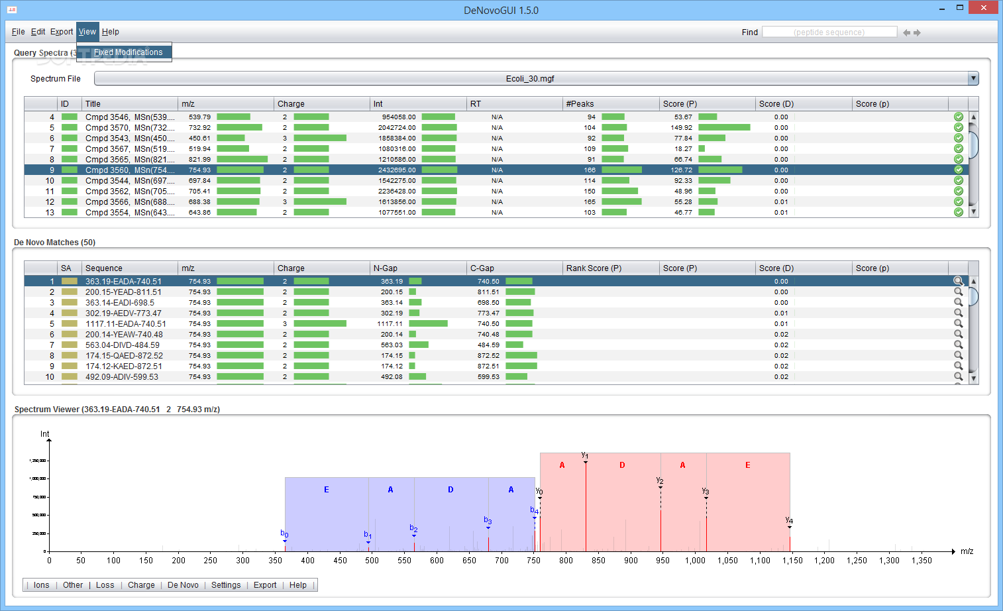
Task: Click the green check icon for Cmpd 3567
Action: click(958, 148)
